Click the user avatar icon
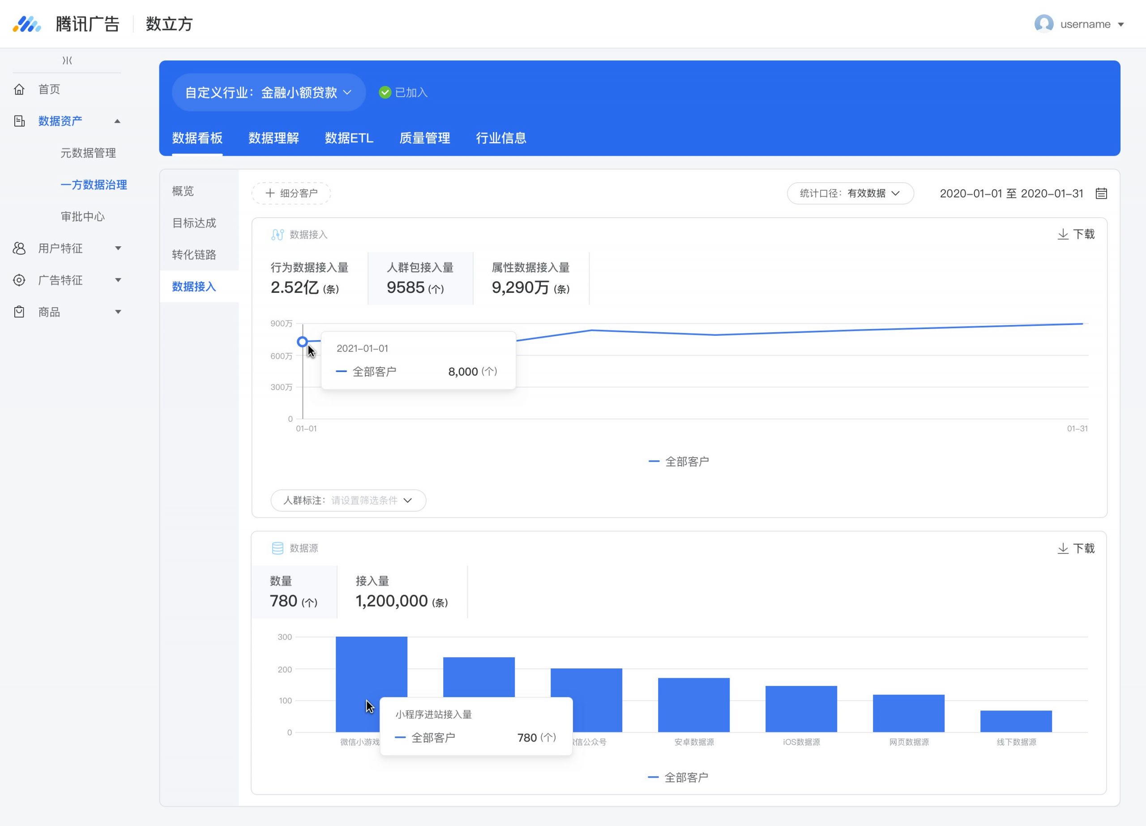The height and width of the screenshot is (826, 1146). [x=1044, y=24]
